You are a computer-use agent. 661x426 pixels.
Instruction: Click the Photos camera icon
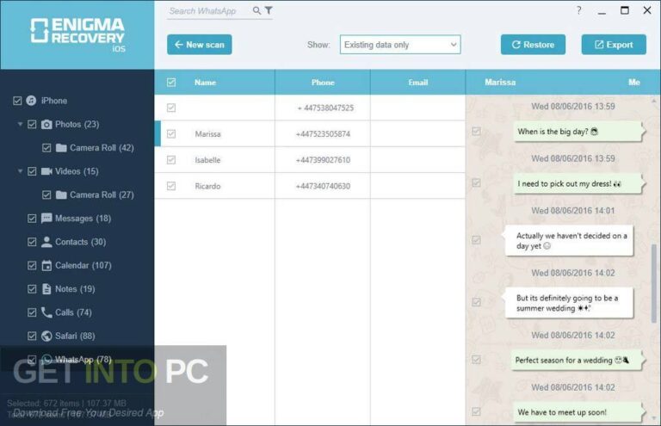click(x=46, y=124)
